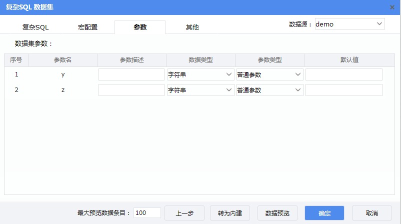This screenshot has width=401, height=224.
Task: Open 数据类型 dropdown for parameter y
Action: pyautogui.click(x=200, y=75)
